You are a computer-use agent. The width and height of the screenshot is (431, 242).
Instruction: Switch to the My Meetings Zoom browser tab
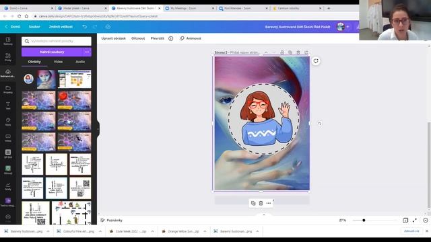pos(189,8)
